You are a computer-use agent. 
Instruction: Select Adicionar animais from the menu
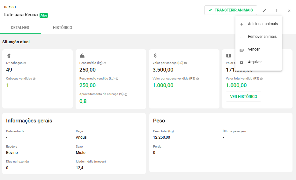pos(263,24)
